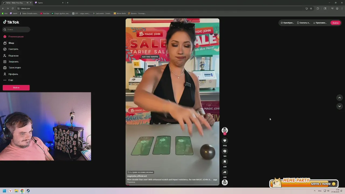345x194 pixels.
Task: Open the Смотреть section
Action: coord(11,49)
